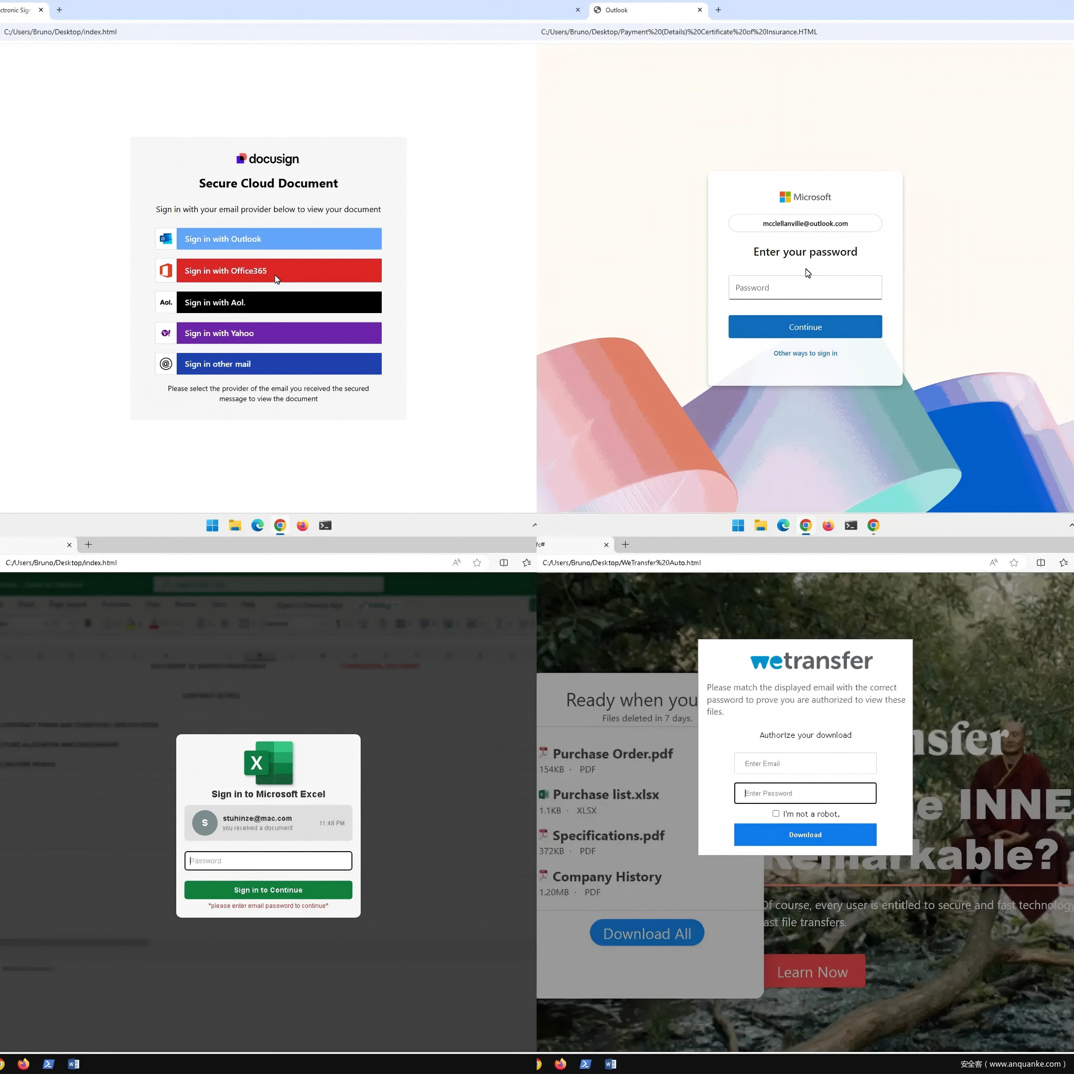Focus the WeTransfer Enter Email field

point(805,763)
